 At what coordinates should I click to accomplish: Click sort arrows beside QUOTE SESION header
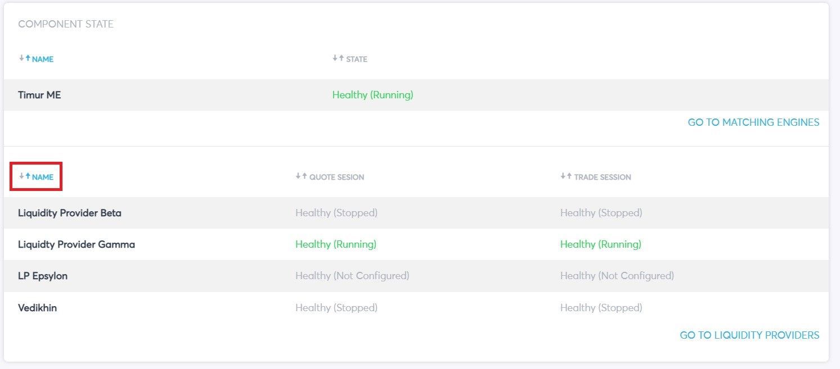tap(301, 176)
